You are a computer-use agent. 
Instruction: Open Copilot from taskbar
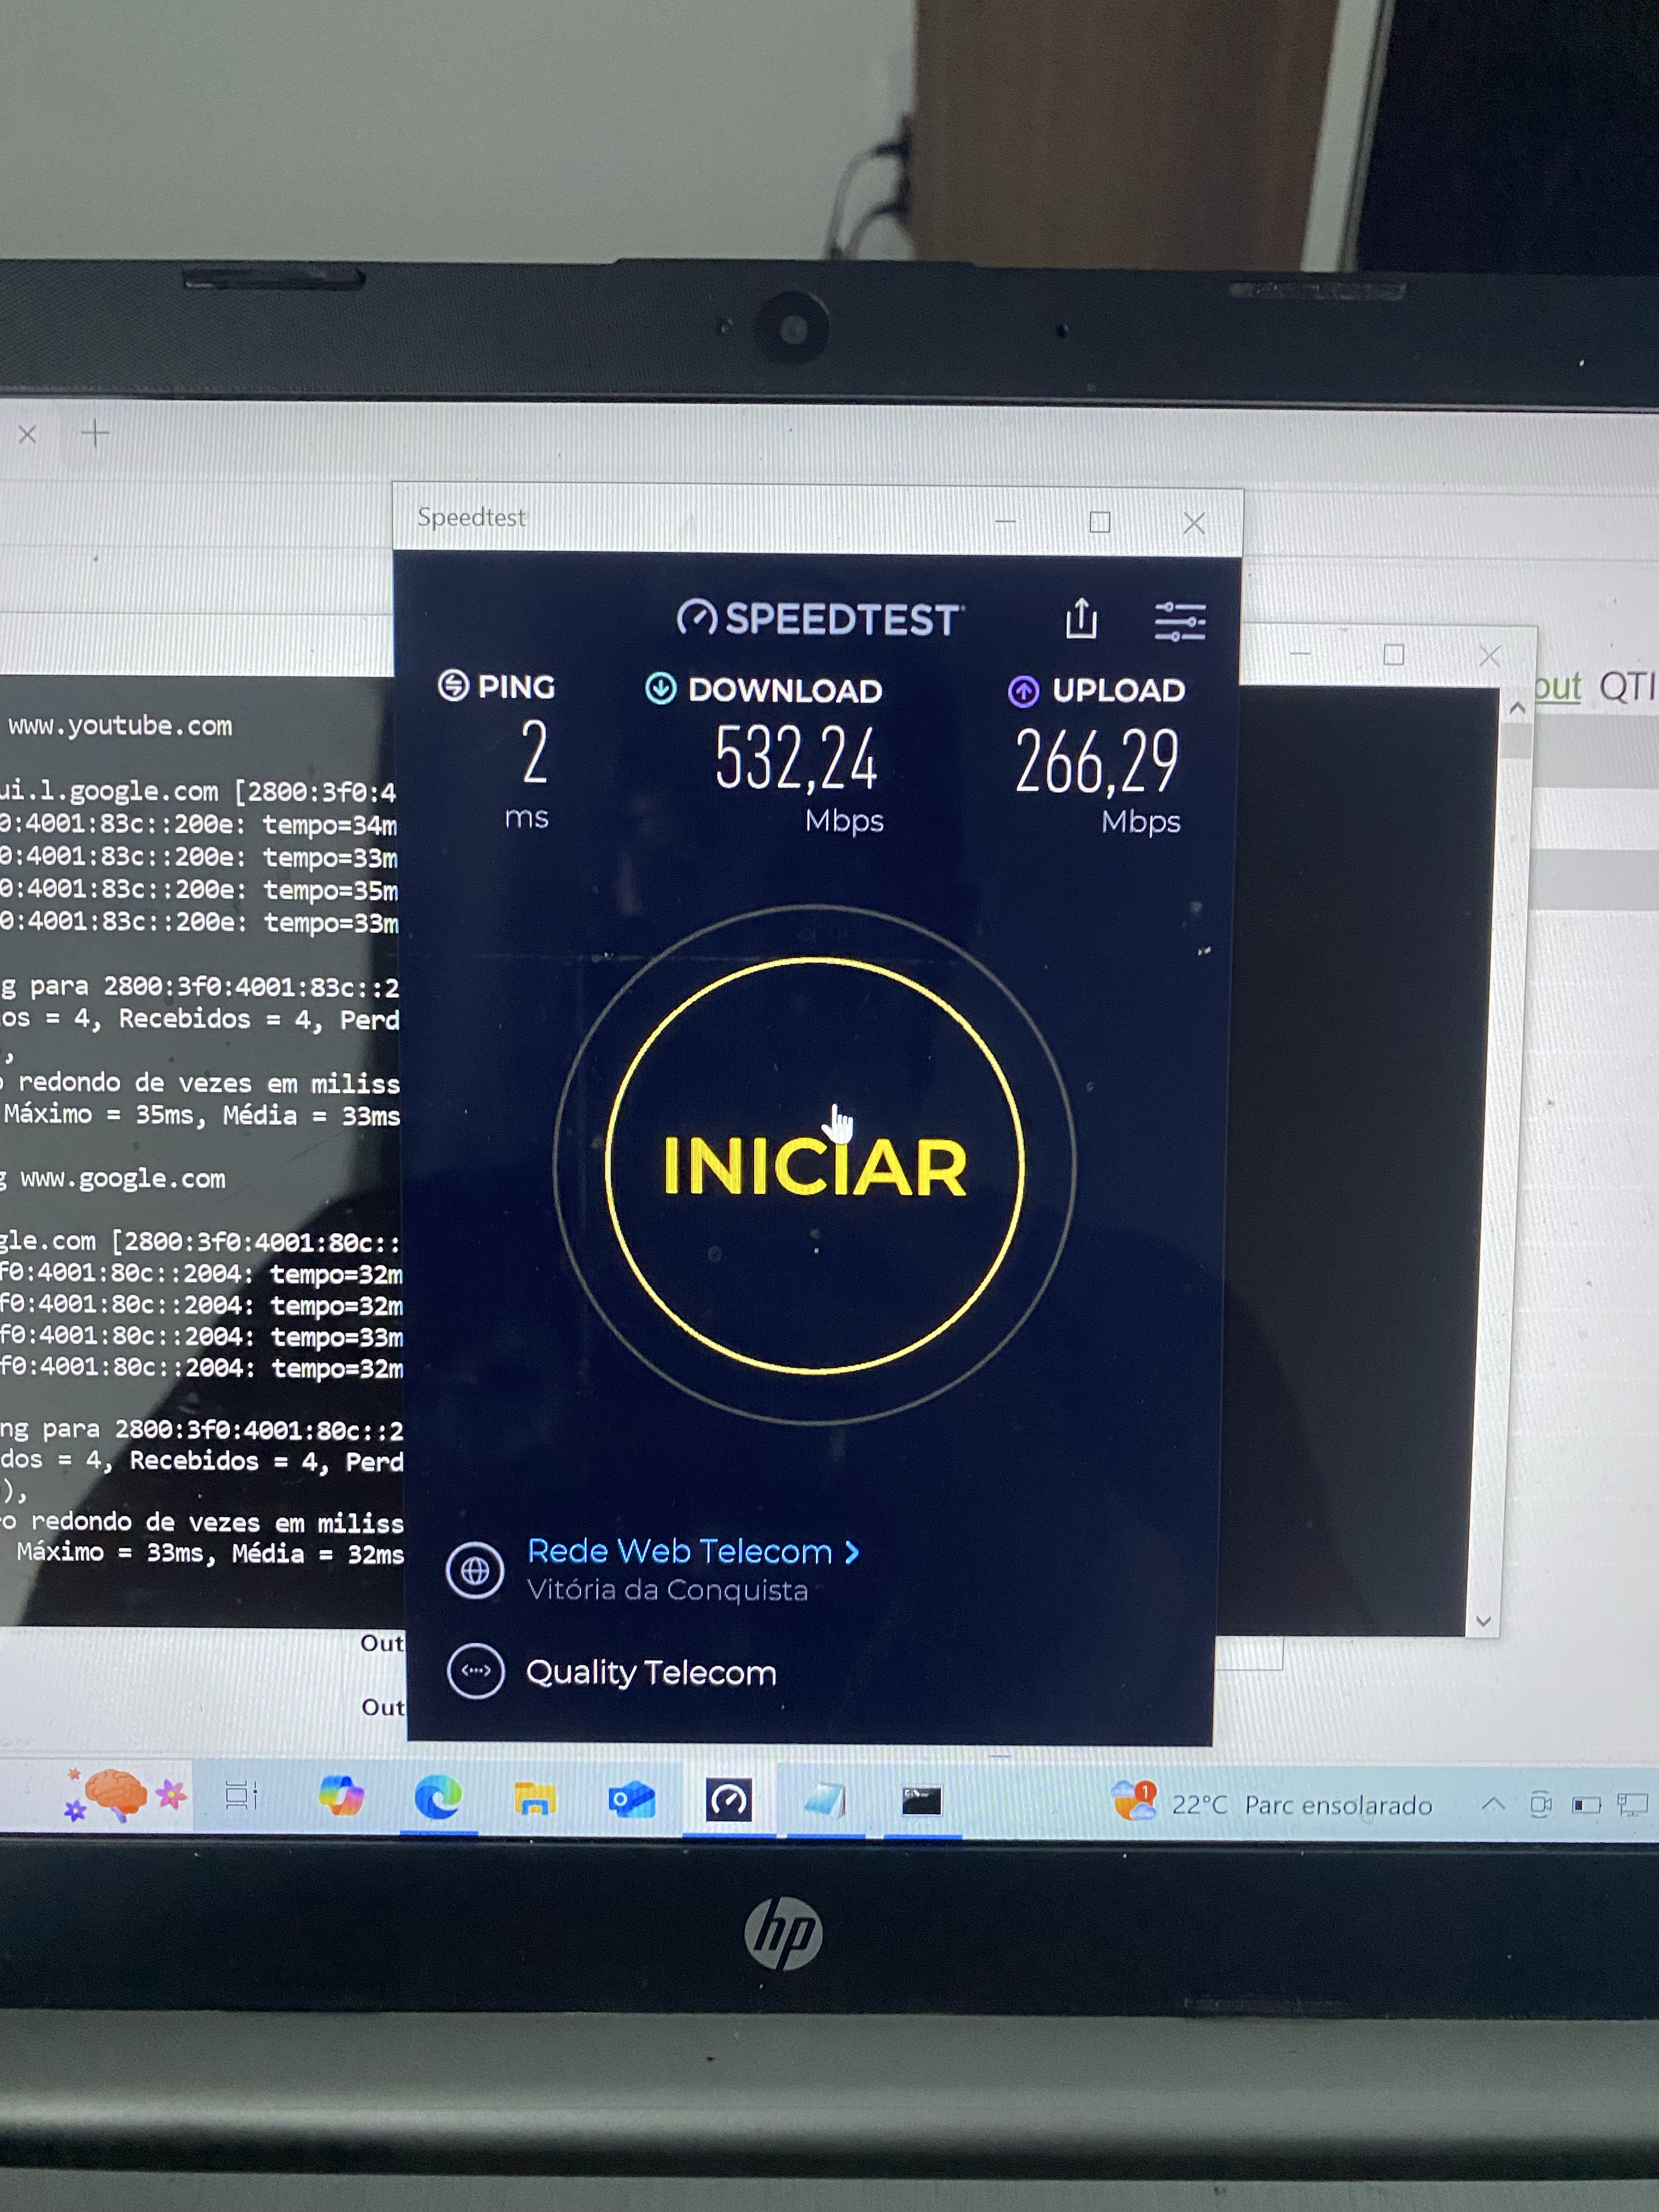(x=341, y=1797)
